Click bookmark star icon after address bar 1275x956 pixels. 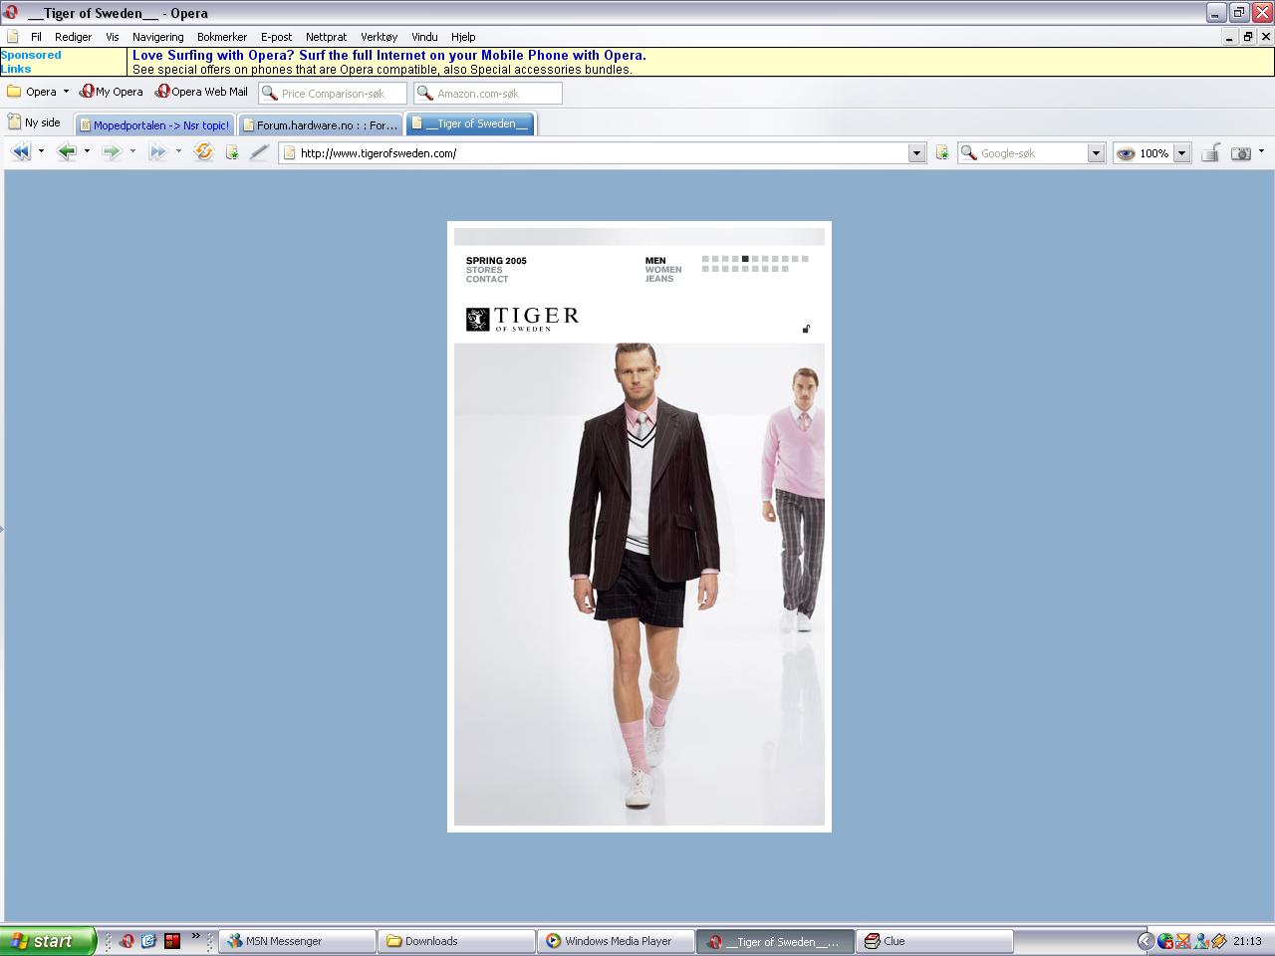[942, 152]
